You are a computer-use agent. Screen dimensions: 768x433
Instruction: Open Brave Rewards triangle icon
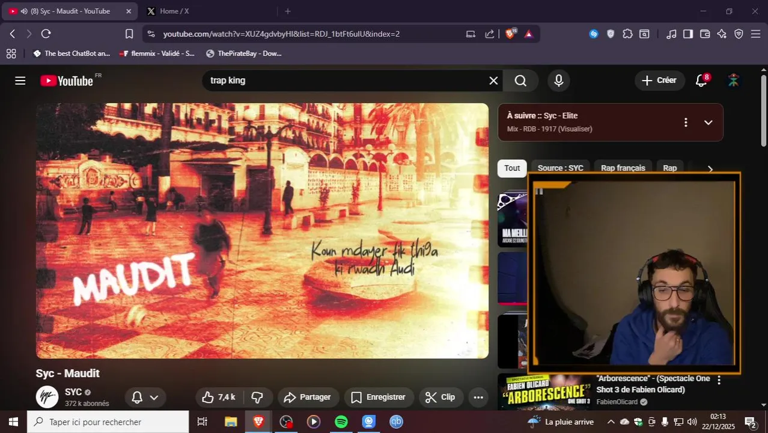click(x=529, y=34)
